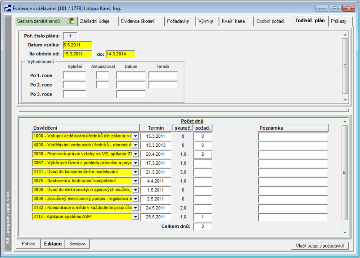Click požad. field in the 3113 row
Screen dimensions: 360x258
tap(202, 217)
